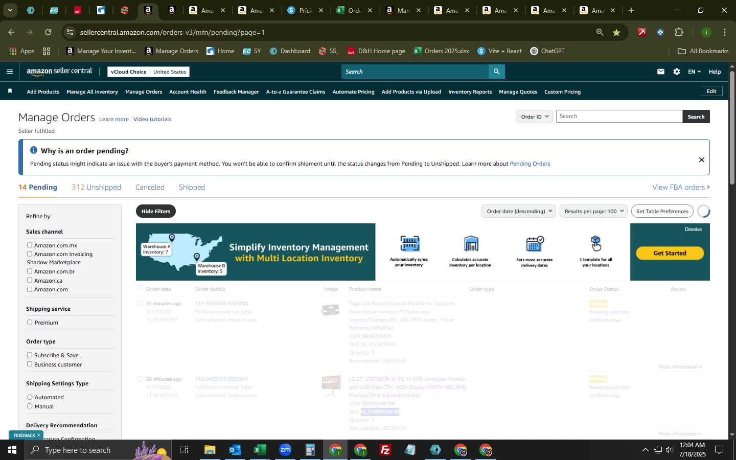Open Windows Task View icon

(x=184, y=450)
